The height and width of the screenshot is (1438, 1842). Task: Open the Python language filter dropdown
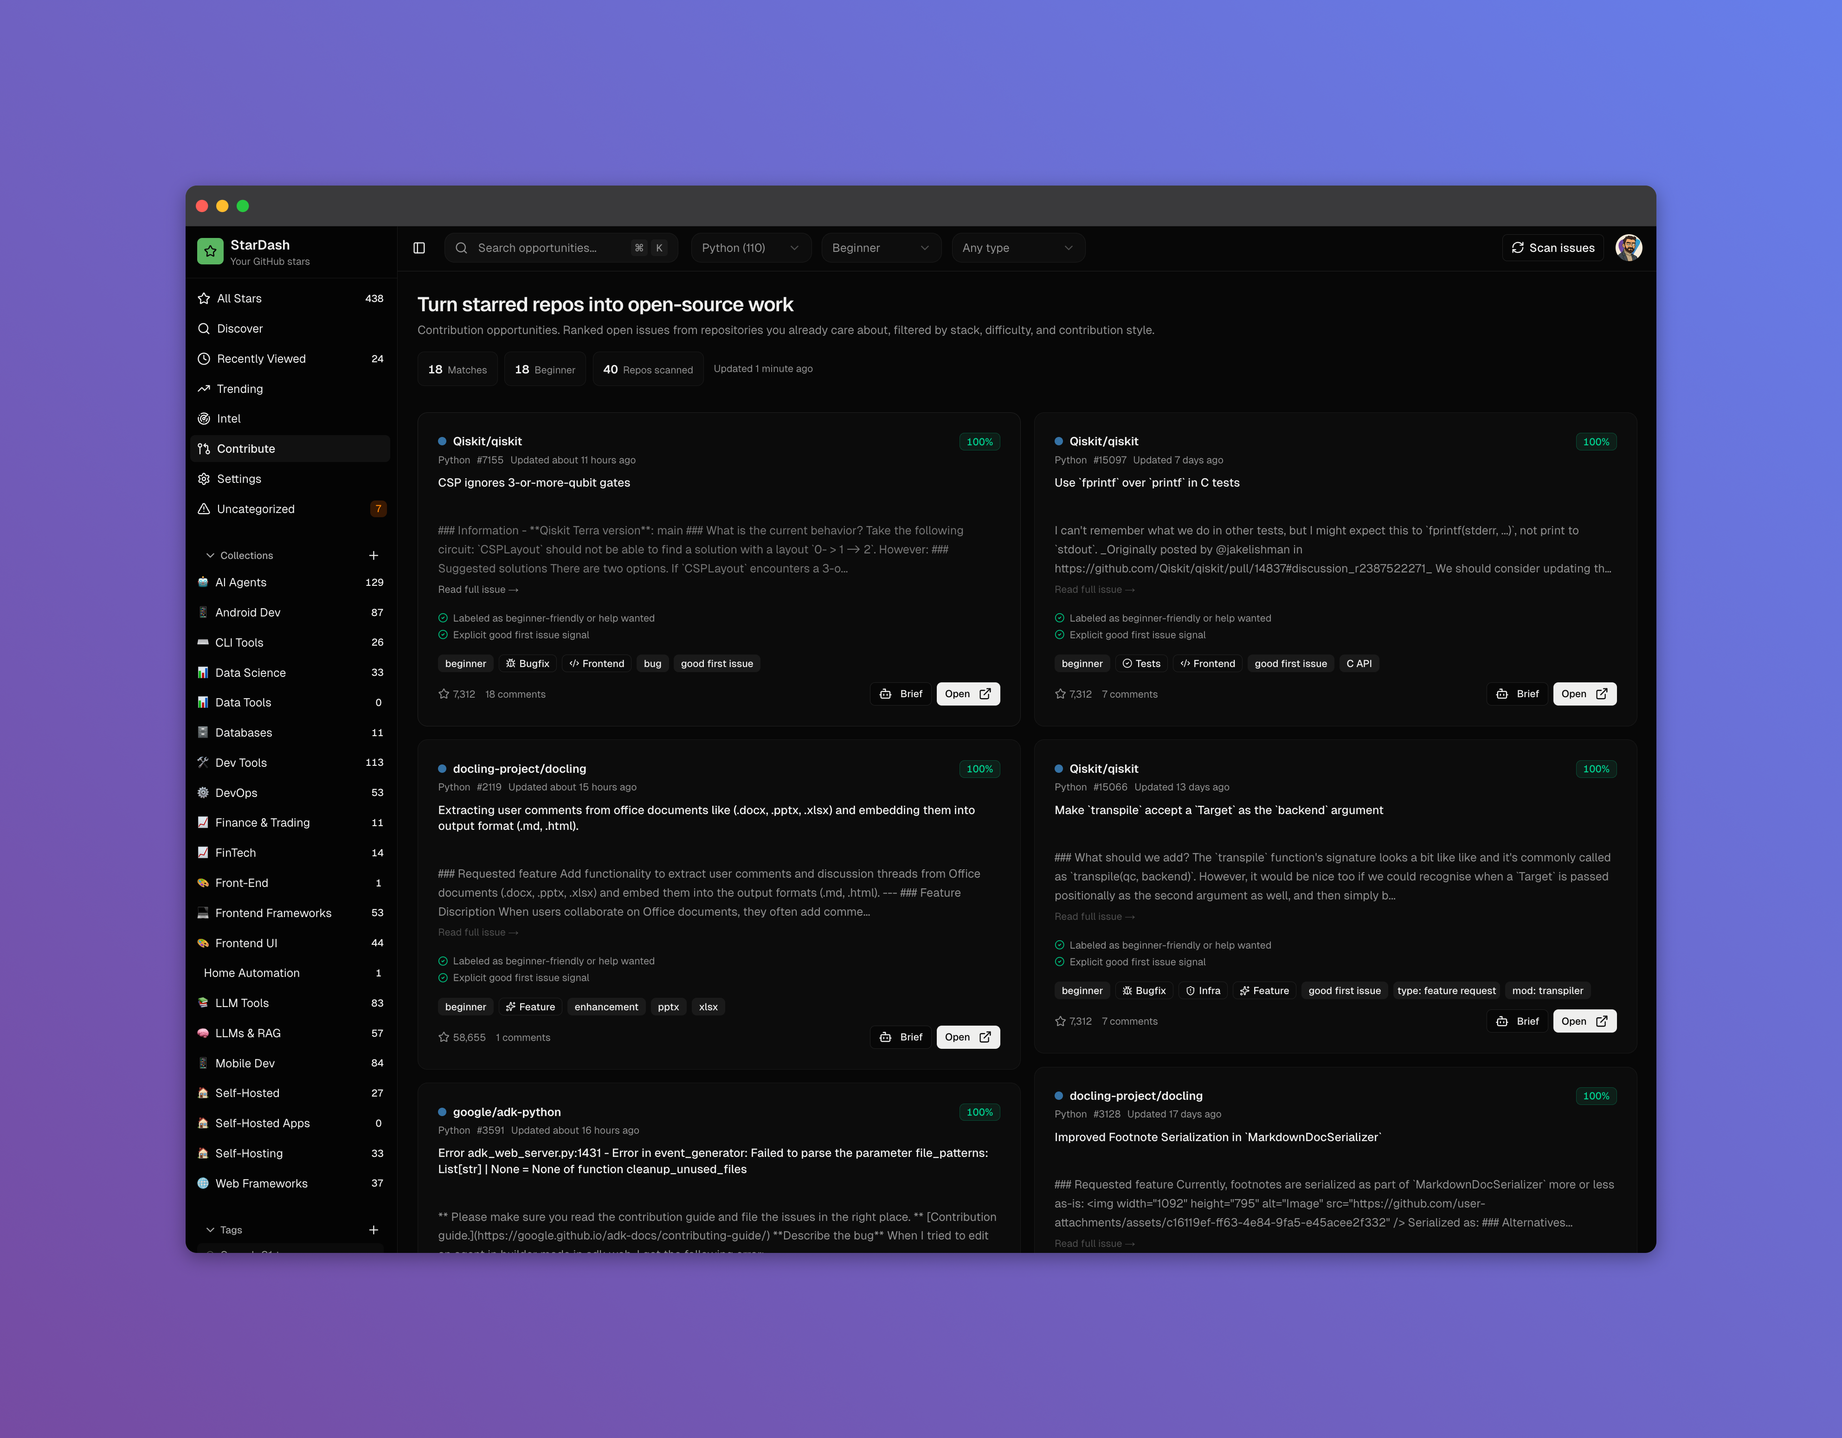750,248
